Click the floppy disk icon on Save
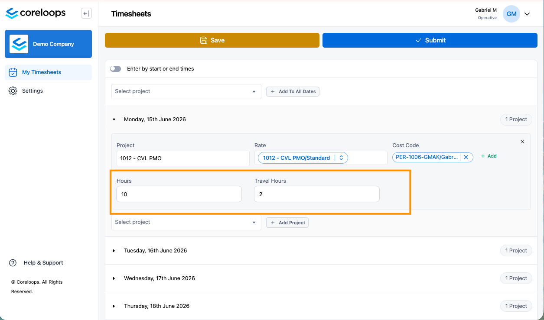This screenshot has height=320, width=544. coord(204,40)
